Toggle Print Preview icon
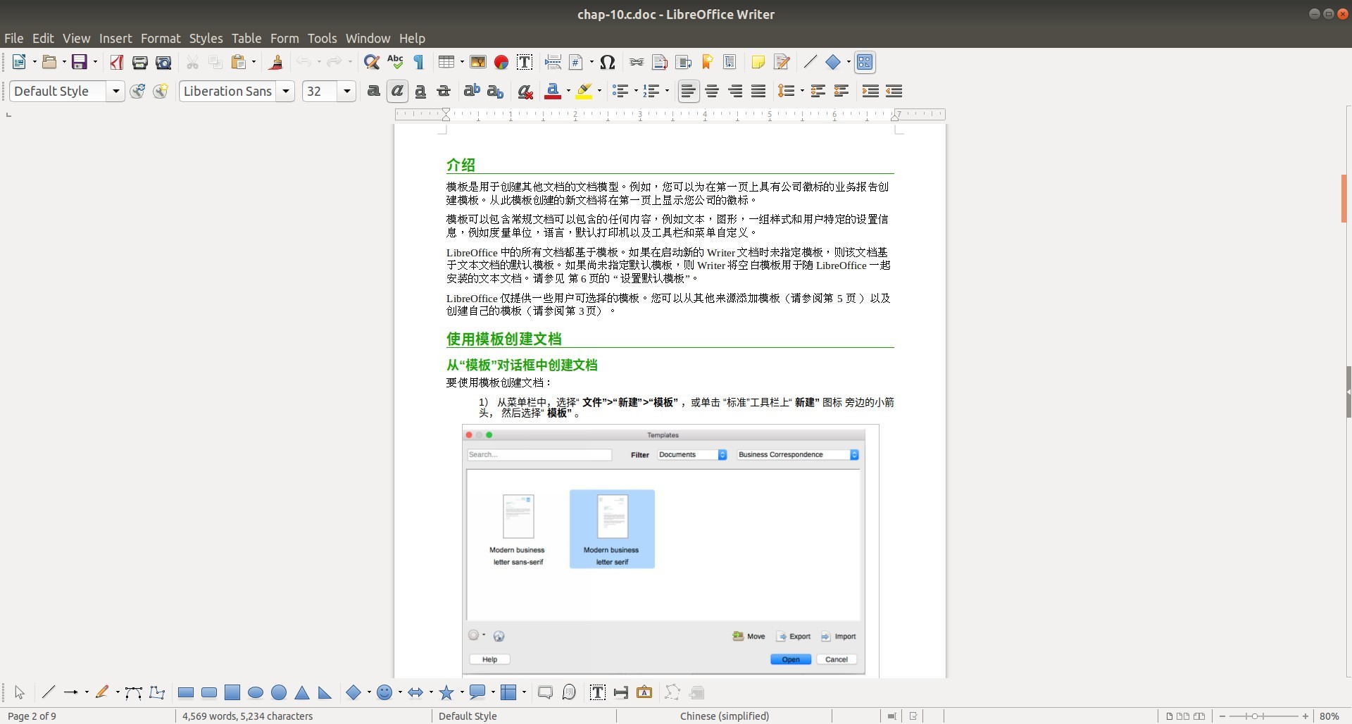1352x724 pixels. [163, 63]
